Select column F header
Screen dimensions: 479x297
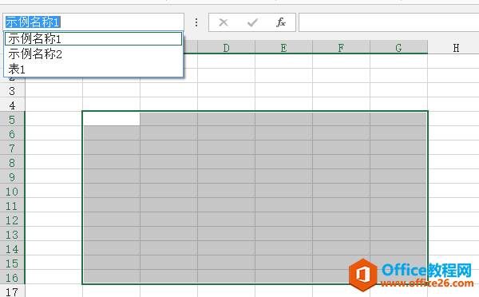[x=341, y=47]
